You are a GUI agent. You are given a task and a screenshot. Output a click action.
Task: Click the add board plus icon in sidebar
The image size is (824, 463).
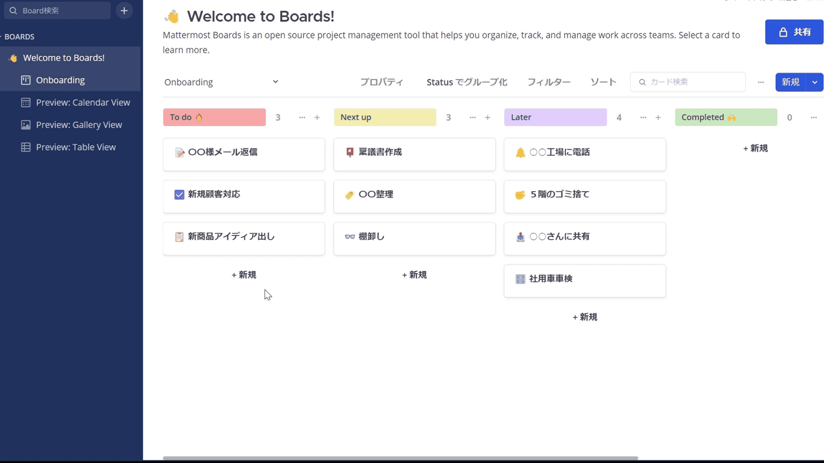pos(124,11)
